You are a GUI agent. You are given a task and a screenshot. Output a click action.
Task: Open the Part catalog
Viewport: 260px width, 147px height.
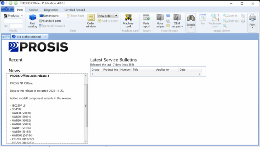(x=32, y=21)
